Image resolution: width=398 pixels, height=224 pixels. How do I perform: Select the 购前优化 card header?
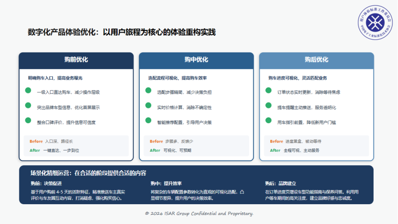(76, 60)
